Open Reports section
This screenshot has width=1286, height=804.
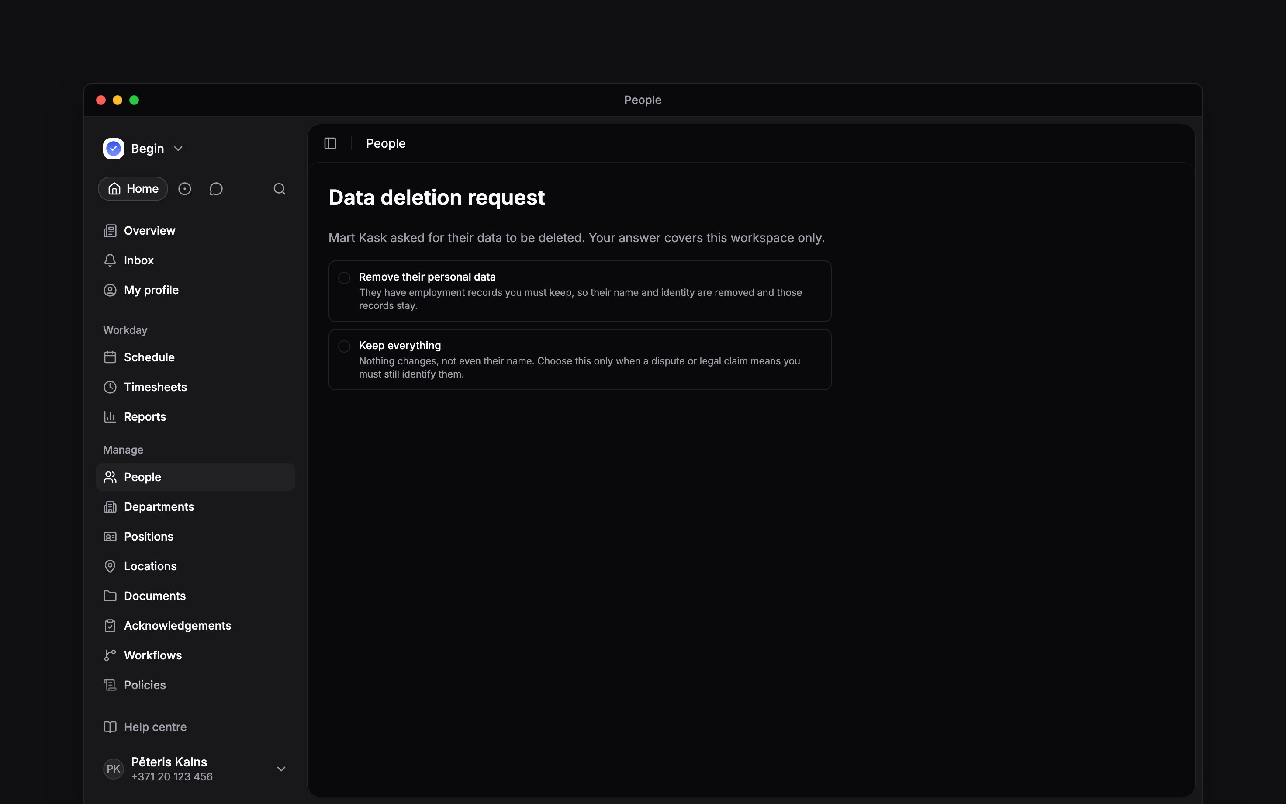(x=196, y=417)
